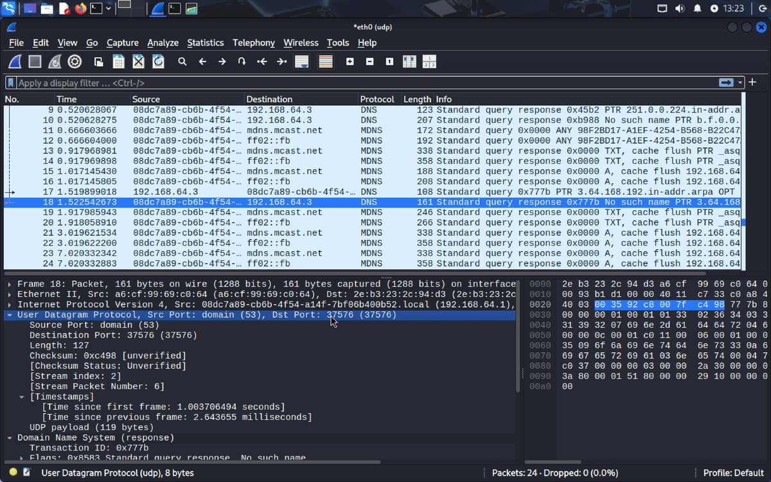This screenshot has height=482, width=771.
Task: Collapse the Timestamps subtree
Action: (x=22, y=397)
